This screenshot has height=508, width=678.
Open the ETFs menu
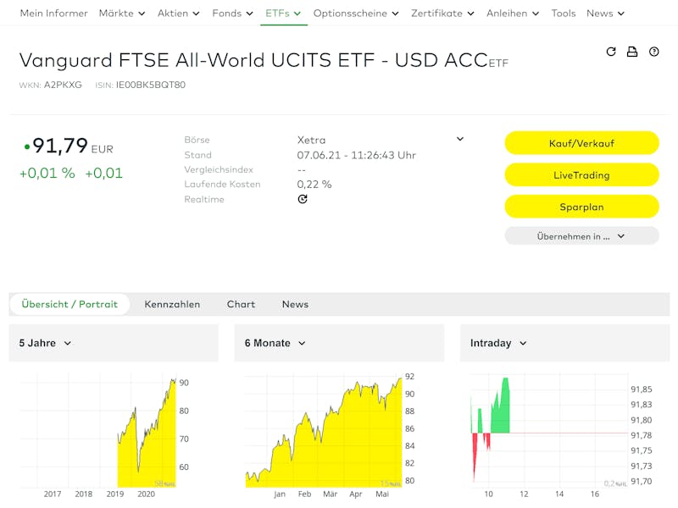pyautogui.click(x=283, y=14)
